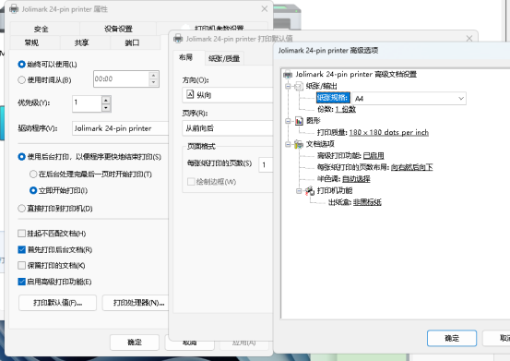
Task: Increase the 优先级 spinner value
Action: (106, 100)
